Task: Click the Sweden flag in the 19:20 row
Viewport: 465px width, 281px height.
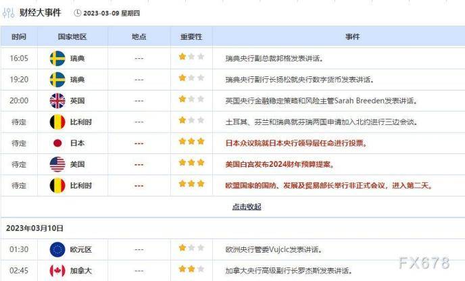Action: (x=57, y=80)
